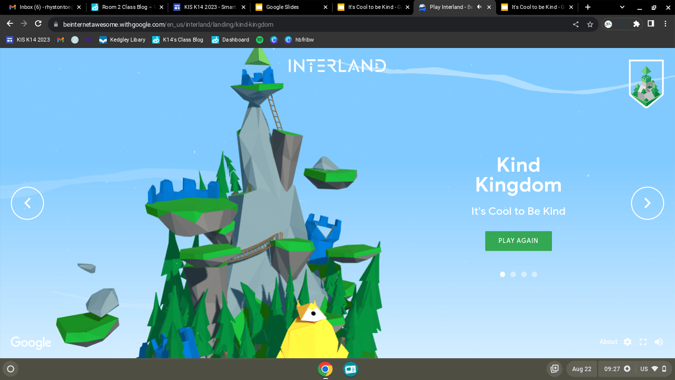Viewport: 675px width, 380px height.
Task: Open the ChromeOS launcher circle
Action: pos(10,369)
